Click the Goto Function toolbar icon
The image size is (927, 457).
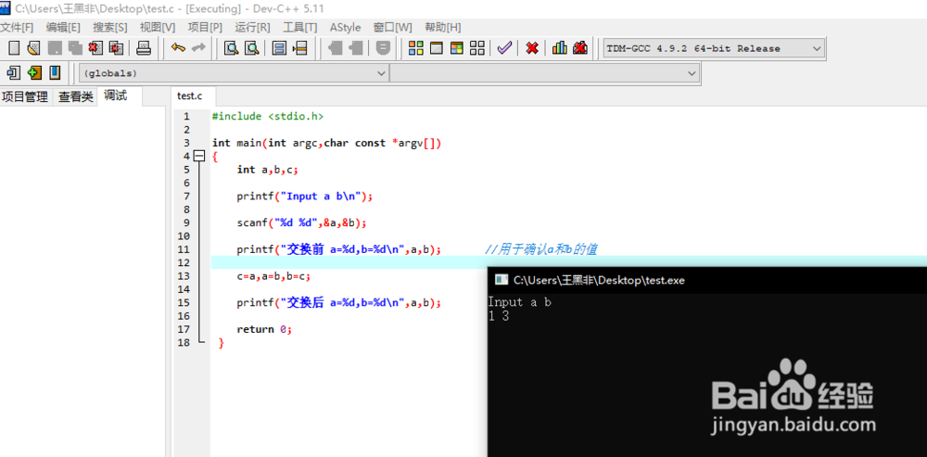pos(279,48)
